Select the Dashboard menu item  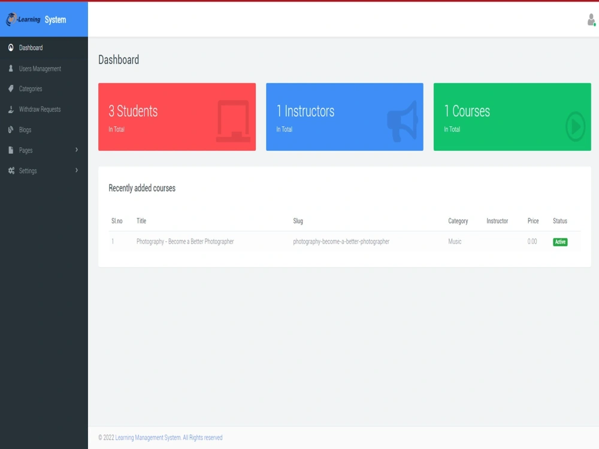(30, 47)
